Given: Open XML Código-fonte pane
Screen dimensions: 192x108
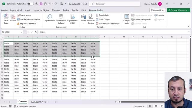Looking at the screenshot, I should coord(127,19).
